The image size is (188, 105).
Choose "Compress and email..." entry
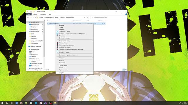point(65,47)
